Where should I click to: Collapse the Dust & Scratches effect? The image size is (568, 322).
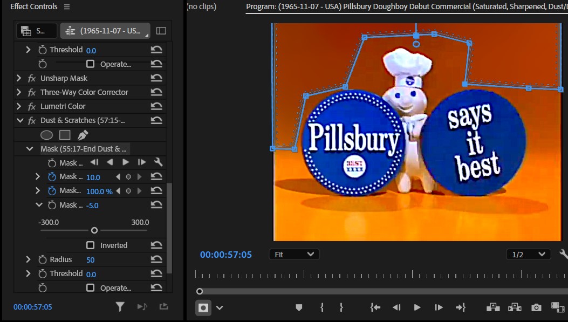(x=20, y=120)
